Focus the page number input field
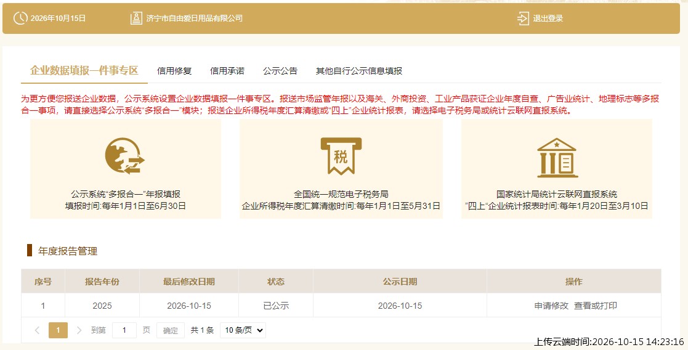Screen dimensions: 688x350 pyautogui.click(x=124, y=330)
